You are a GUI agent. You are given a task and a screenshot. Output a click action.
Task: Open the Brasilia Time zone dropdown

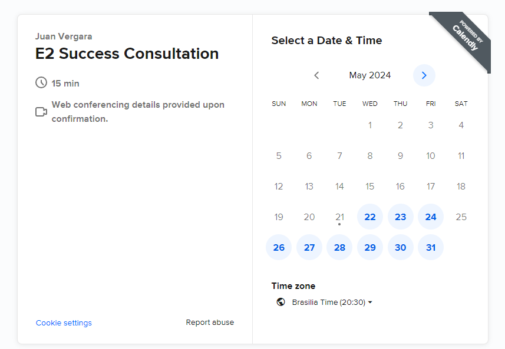(x=332, y=302)
